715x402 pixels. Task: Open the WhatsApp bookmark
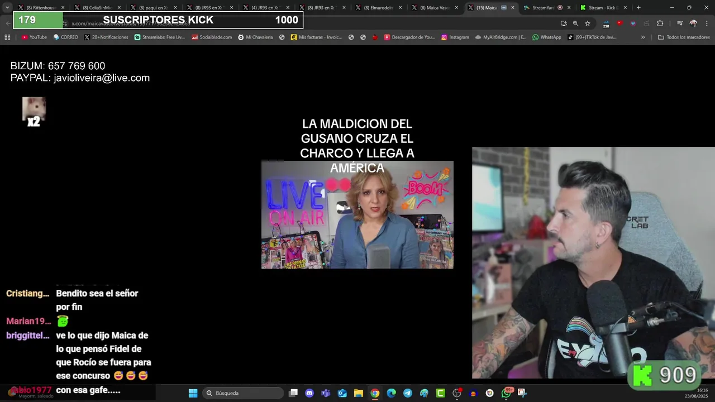(x=546, y=37)
